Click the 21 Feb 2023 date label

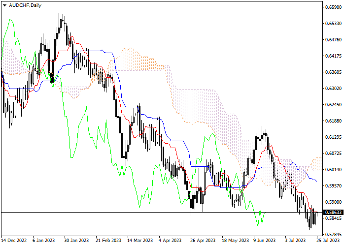[x=108, y=241]
